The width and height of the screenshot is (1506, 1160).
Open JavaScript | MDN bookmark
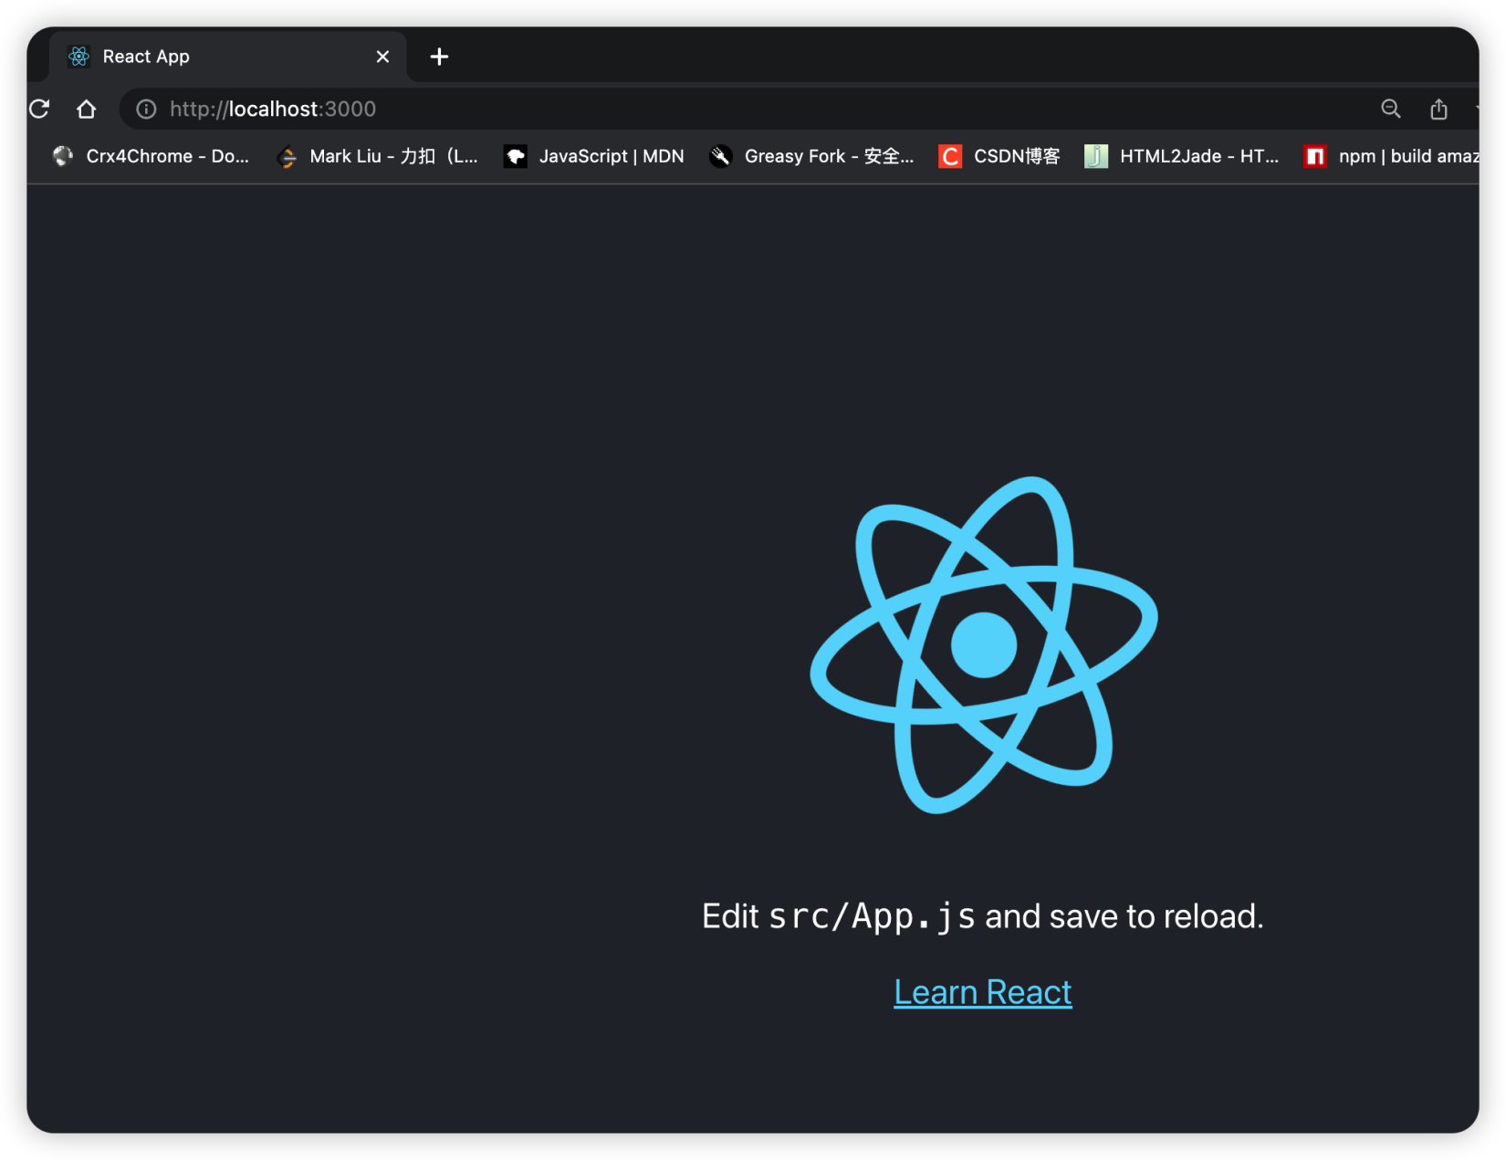(594, 156)
